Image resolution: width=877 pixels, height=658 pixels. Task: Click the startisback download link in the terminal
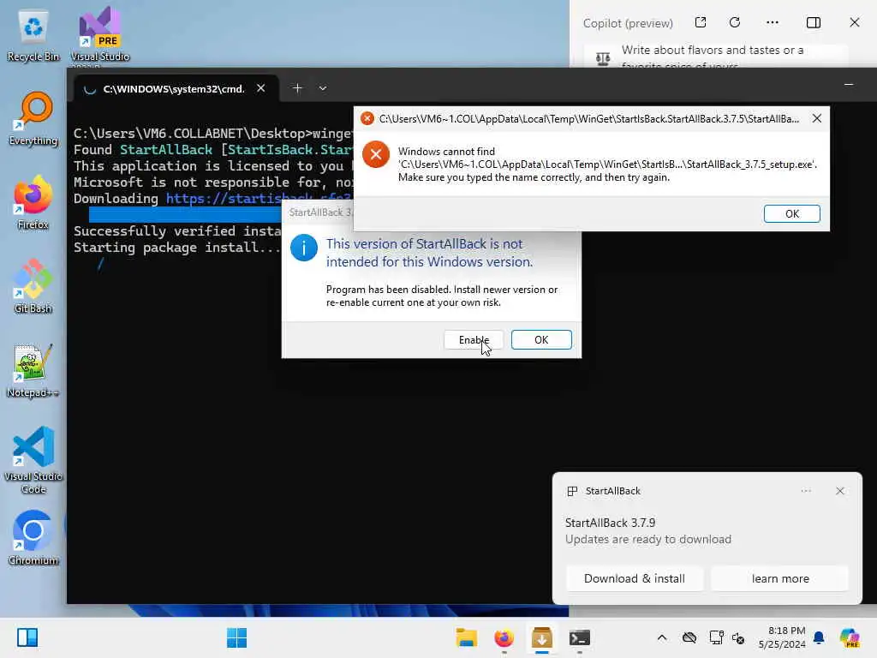(x=260, y=199)
